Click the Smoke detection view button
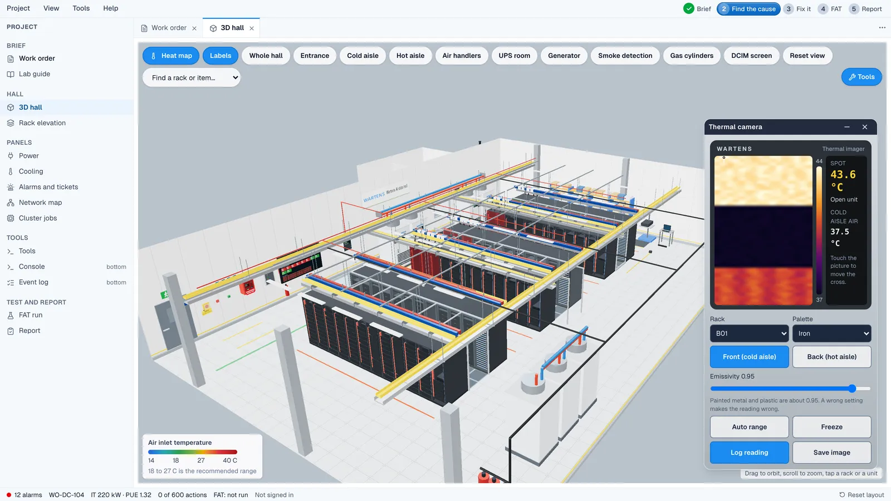 coord(625,56)
